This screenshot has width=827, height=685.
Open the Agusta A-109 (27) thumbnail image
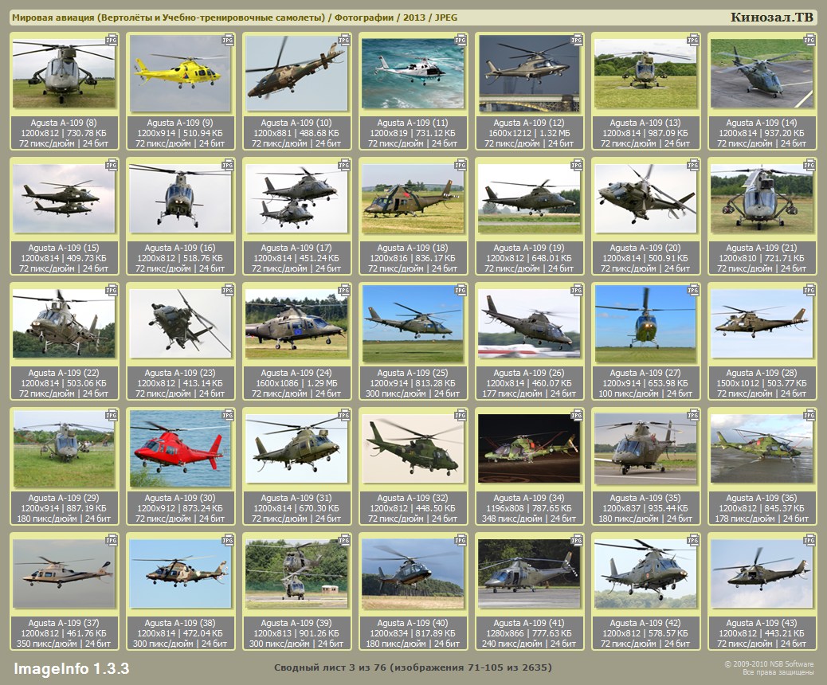[645, 324]
